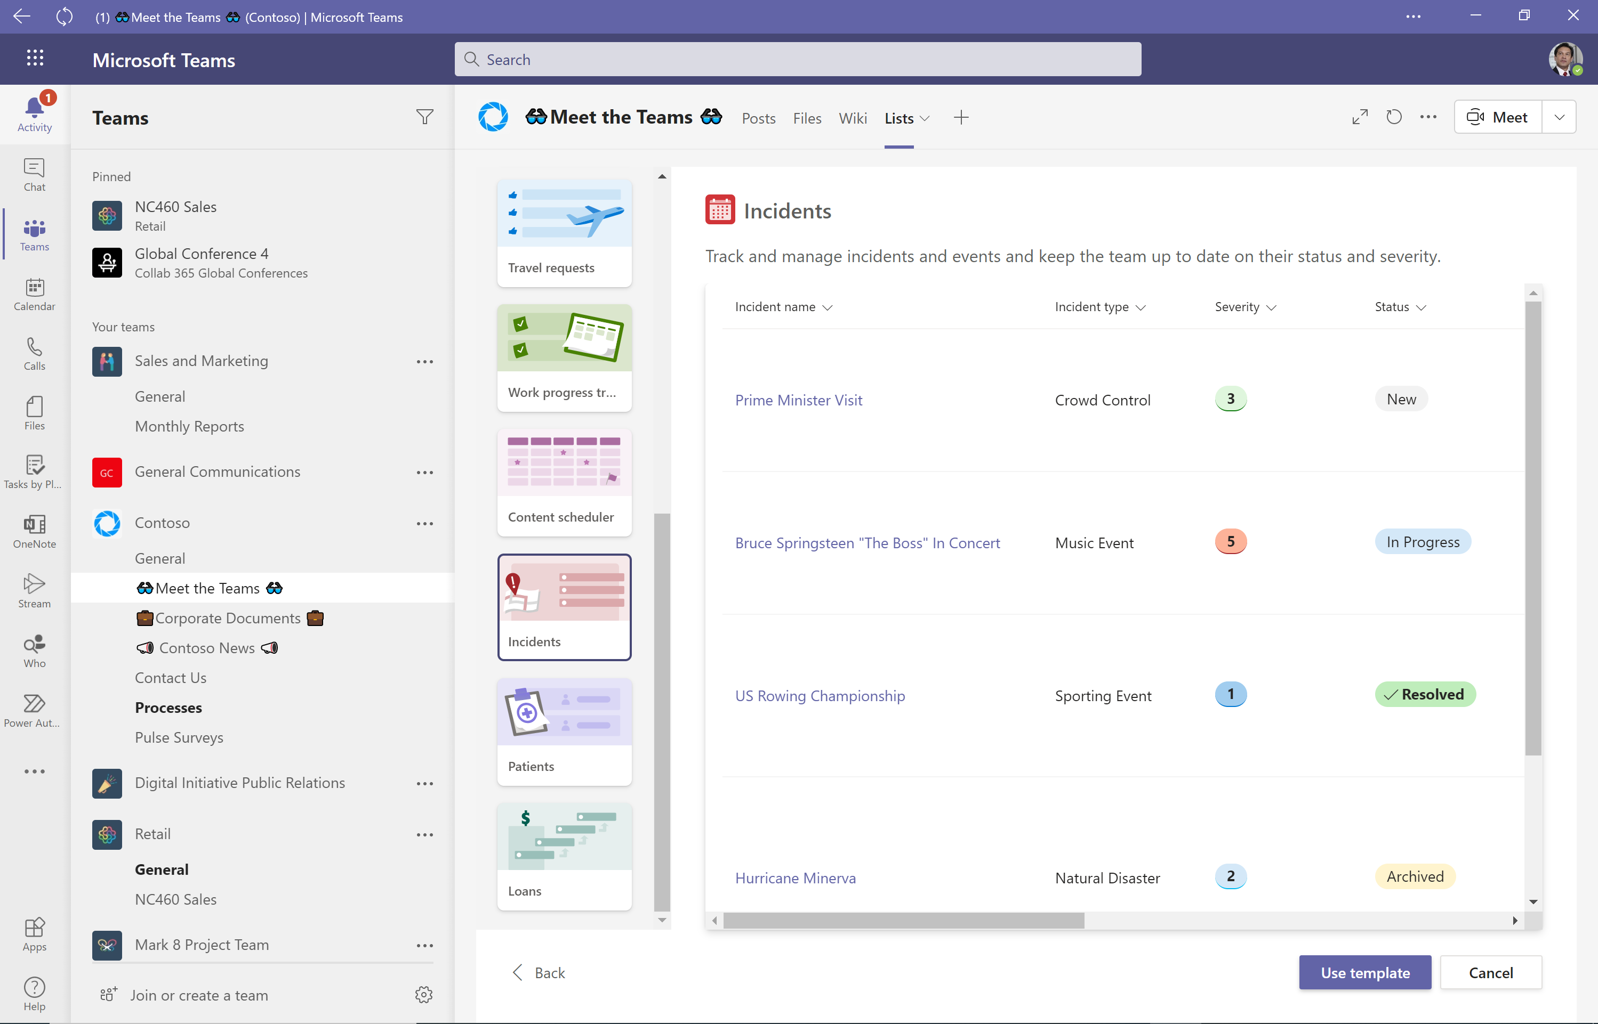Refresh the app from title bar

[65, 17]
